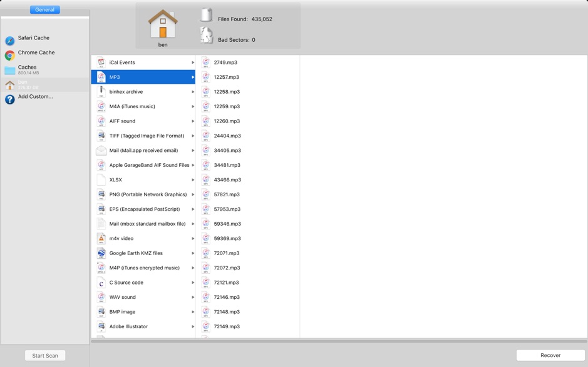Click the TIFF image file icon
The image size is (588, 367).
[101, 136]
